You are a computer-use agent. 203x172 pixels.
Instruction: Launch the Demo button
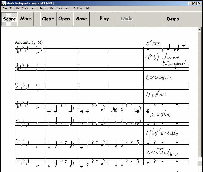tap(173, 19)
